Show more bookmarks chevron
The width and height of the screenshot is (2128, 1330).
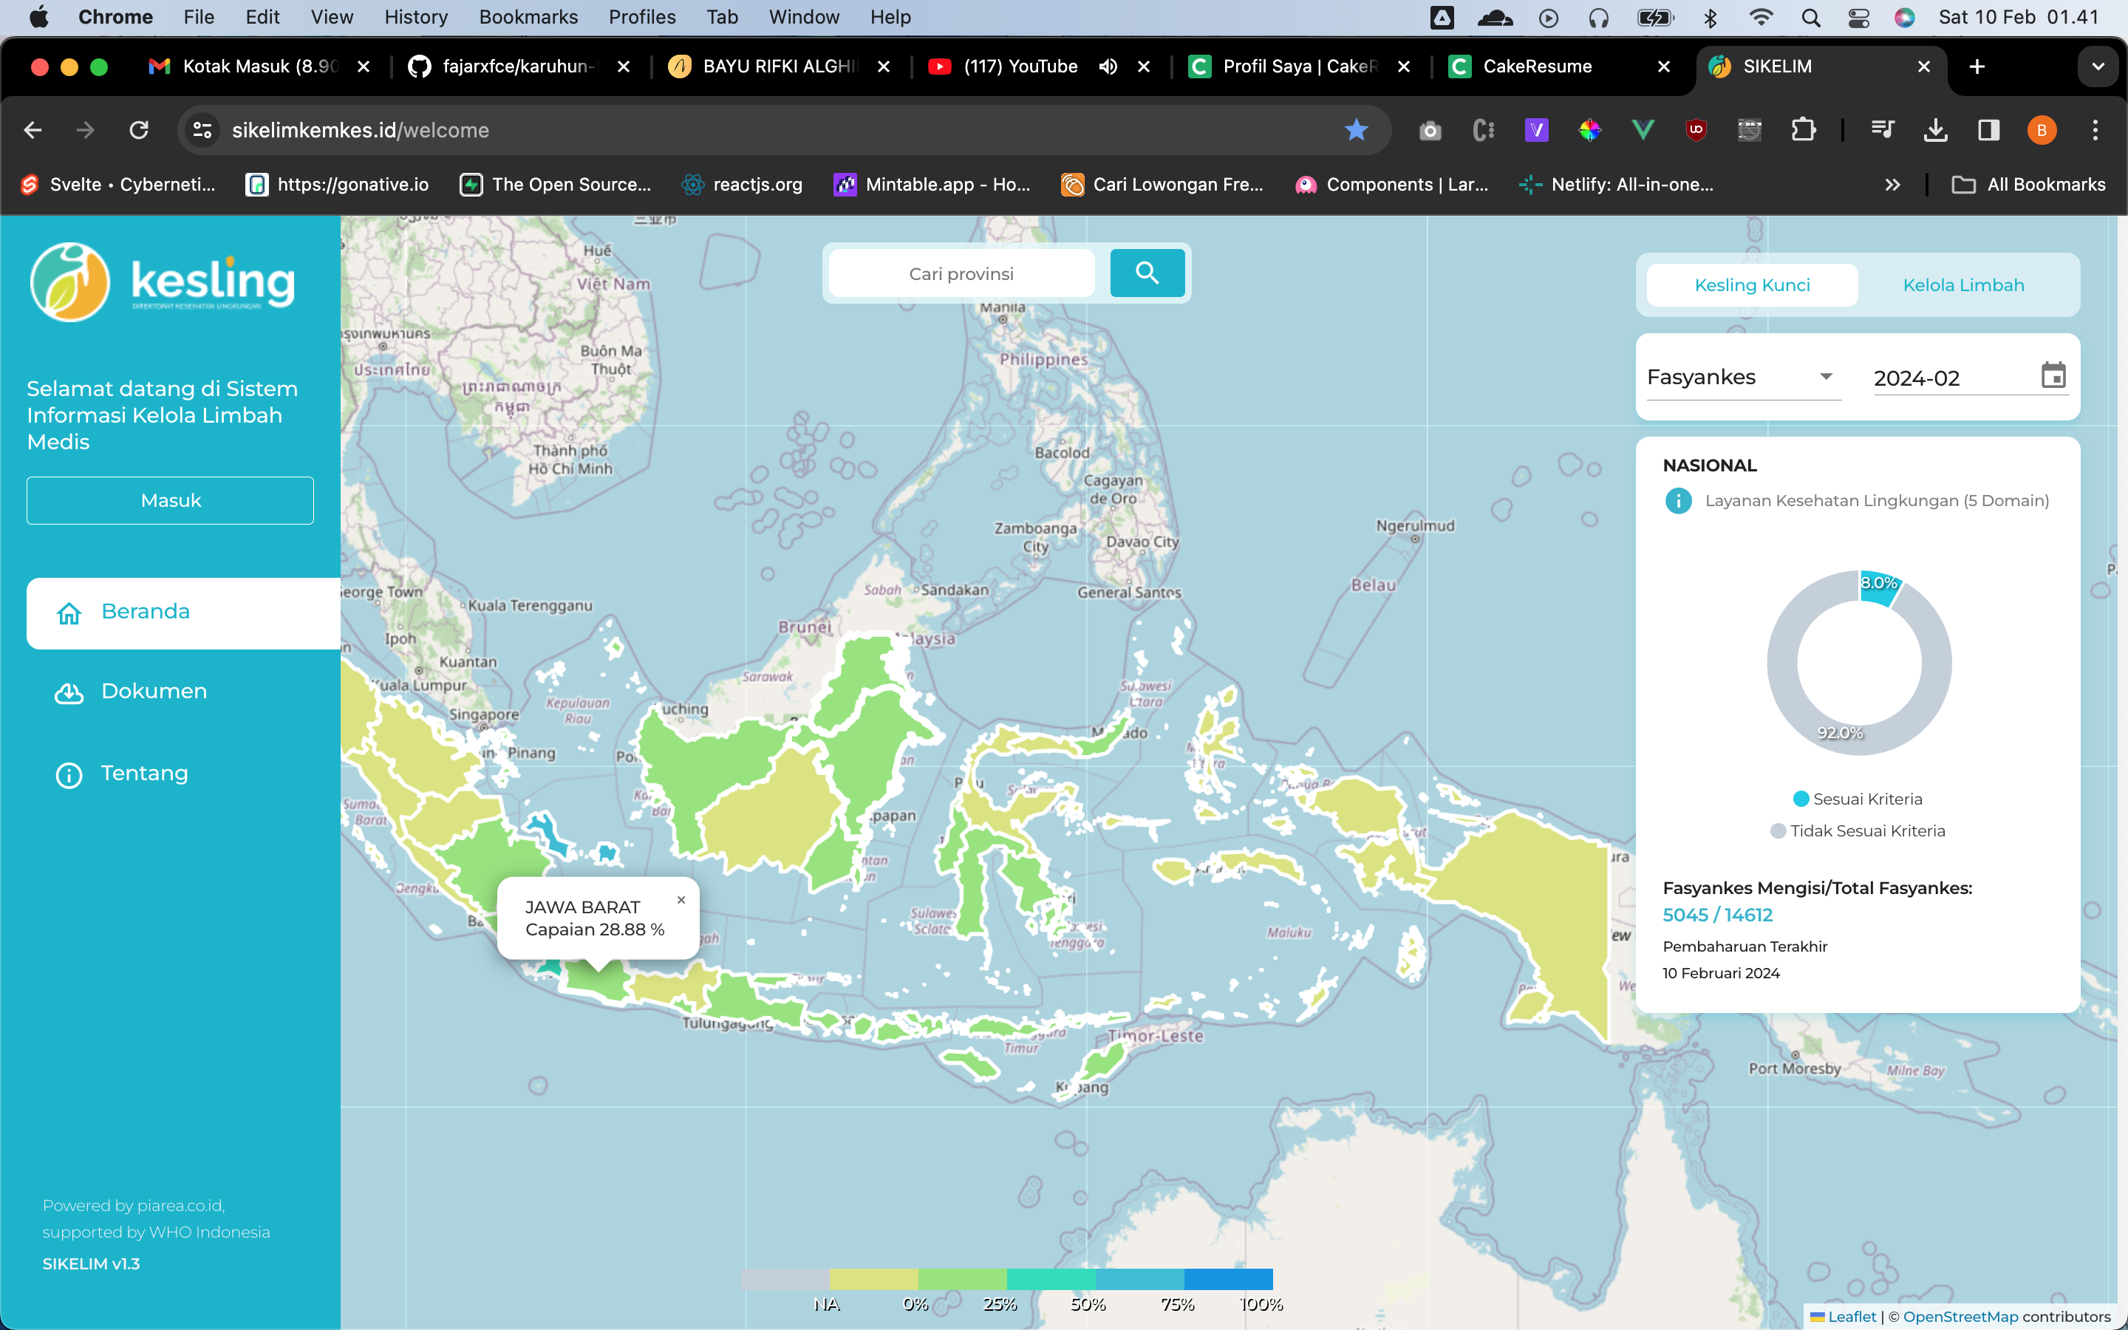1892,185
